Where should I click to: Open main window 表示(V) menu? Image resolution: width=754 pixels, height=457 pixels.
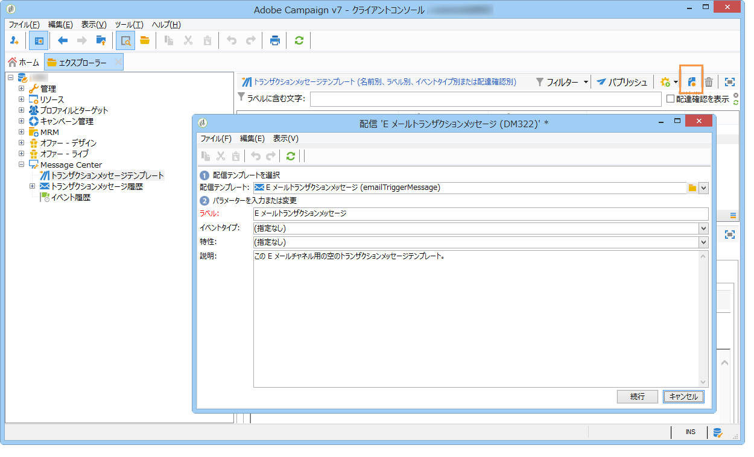(x=93, y=25)
